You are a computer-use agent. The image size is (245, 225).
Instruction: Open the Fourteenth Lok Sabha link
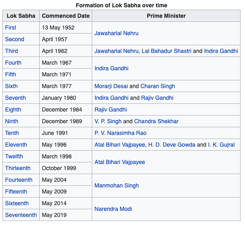click(19, 180)
